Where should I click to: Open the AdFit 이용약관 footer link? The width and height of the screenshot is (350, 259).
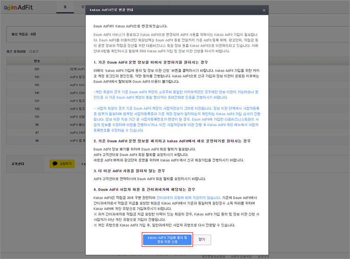[241, 256]
